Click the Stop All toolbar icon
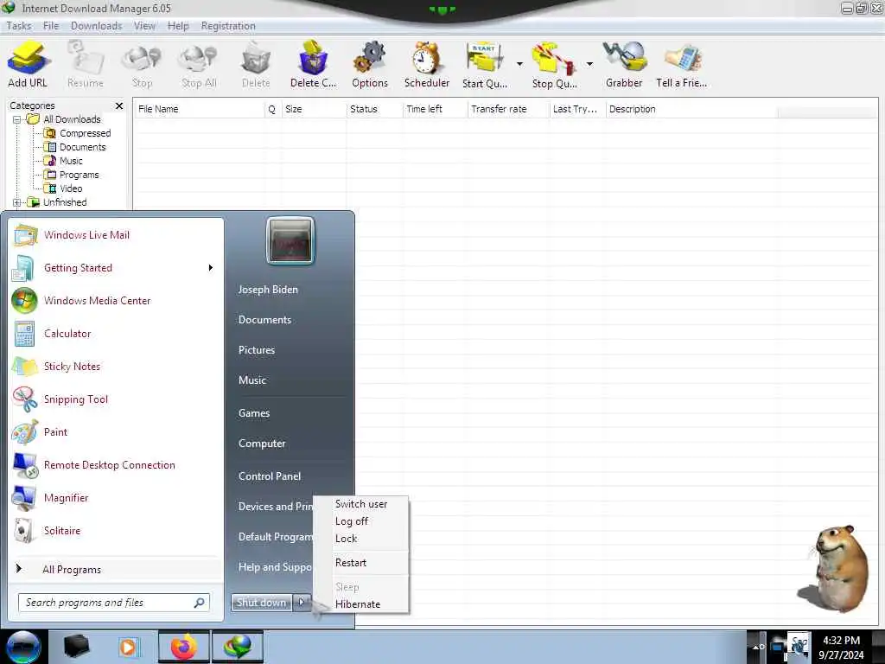The height and width of the screenshot is (664, 885). (199, 64)
